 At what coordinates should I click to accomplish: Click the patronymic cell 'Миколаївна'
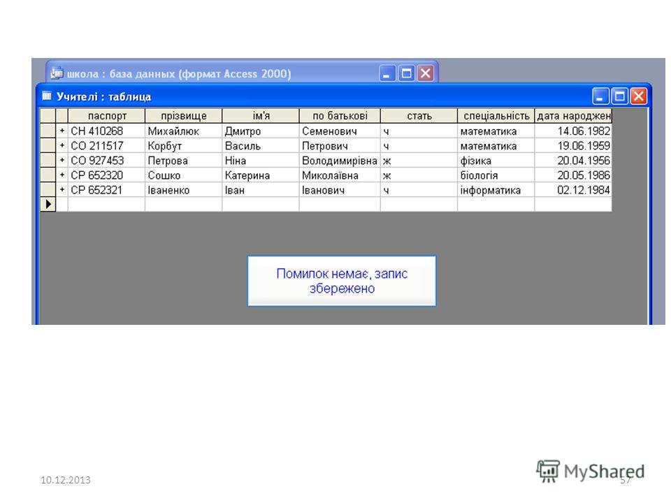[x=340, y=175]
